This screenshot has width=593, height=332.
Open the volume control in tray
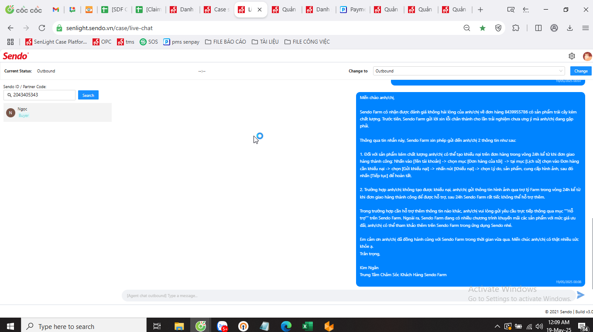pyautogui.click(x=539, y=326)
